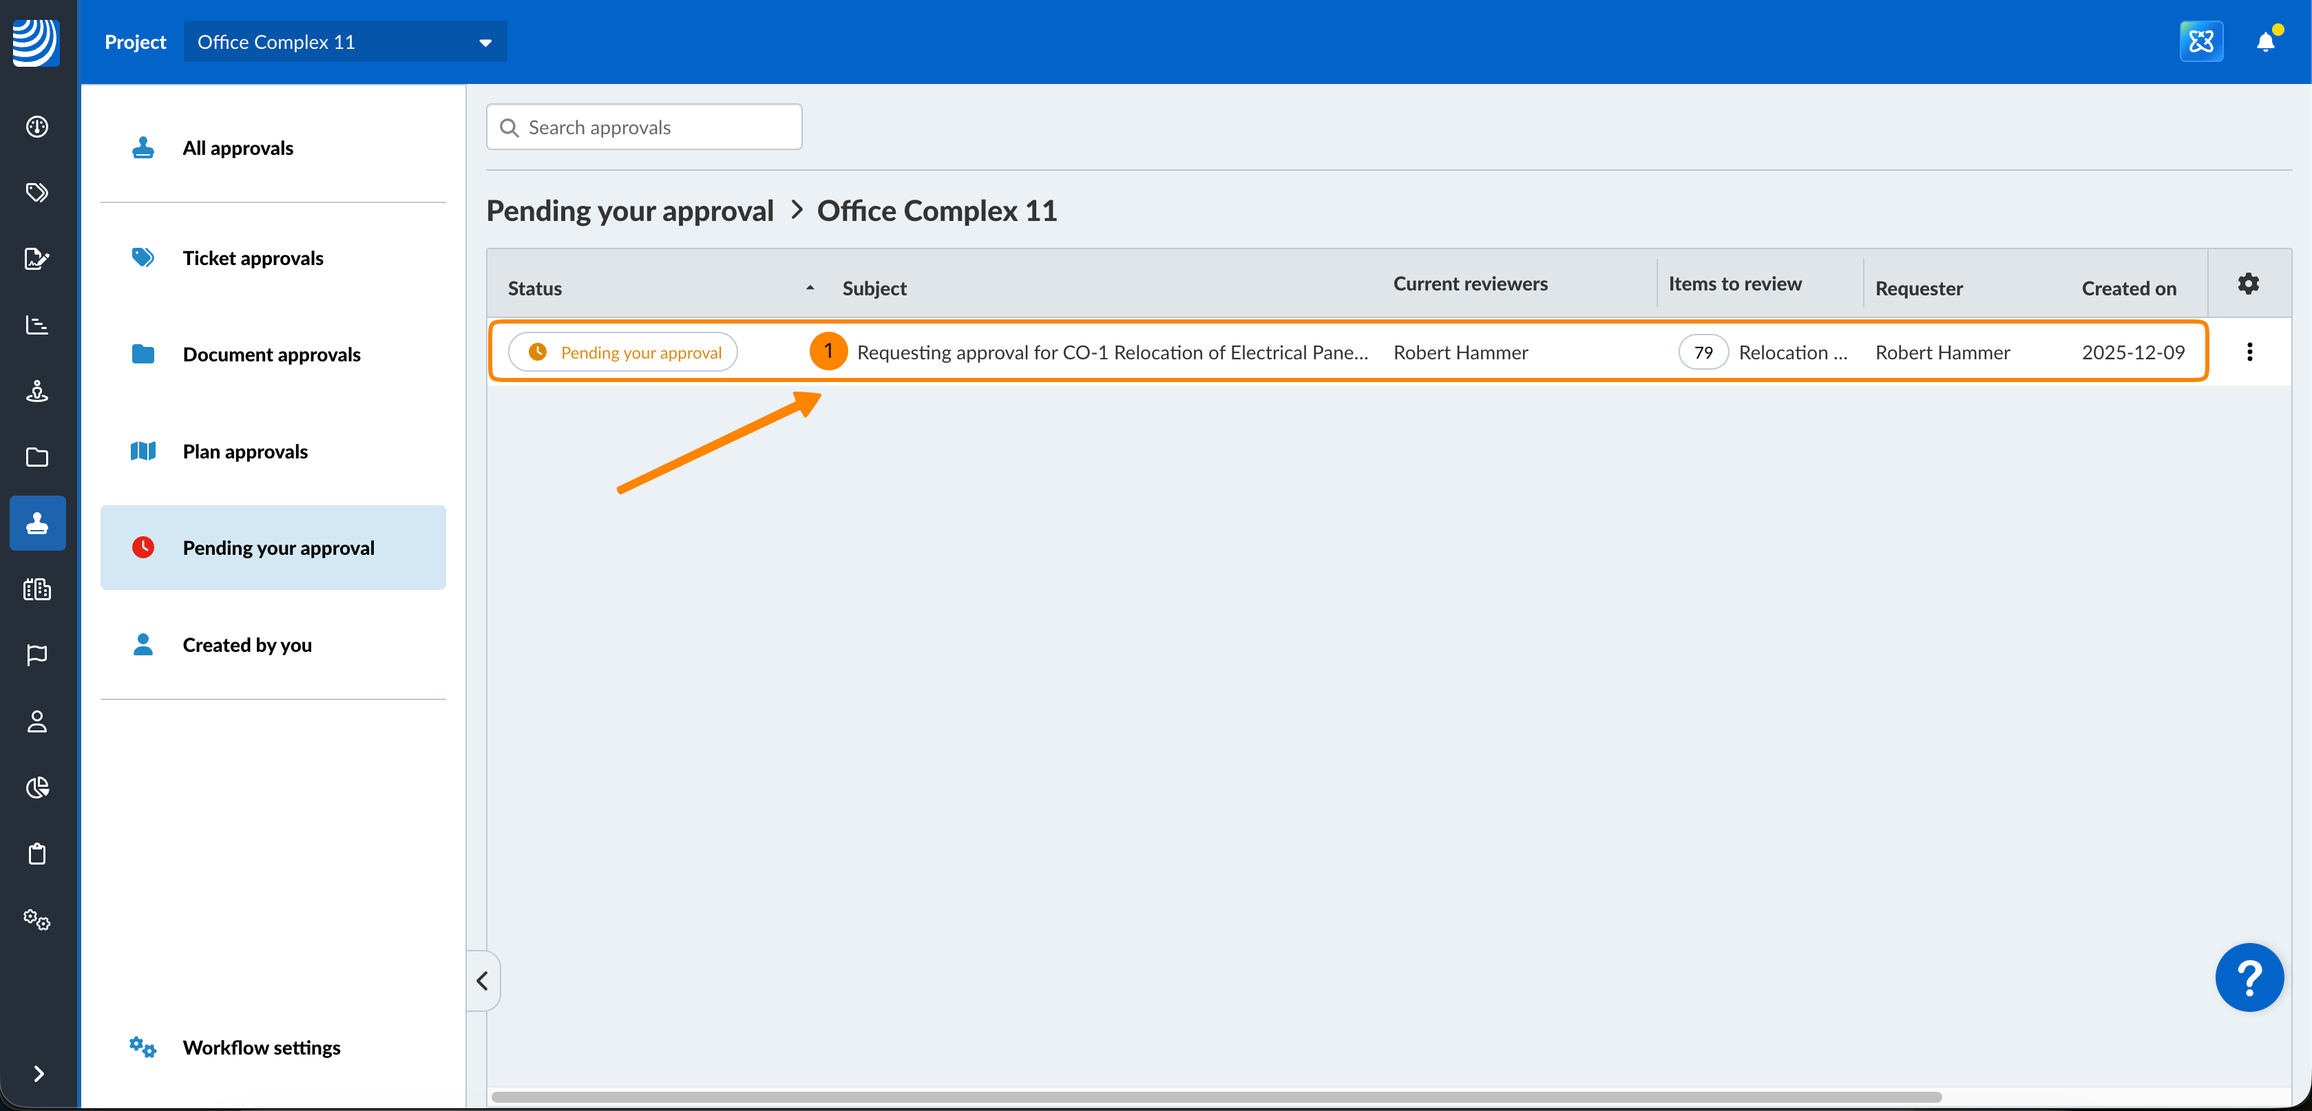
Task: Click the Search approvals field
Action: pos(644,127)
